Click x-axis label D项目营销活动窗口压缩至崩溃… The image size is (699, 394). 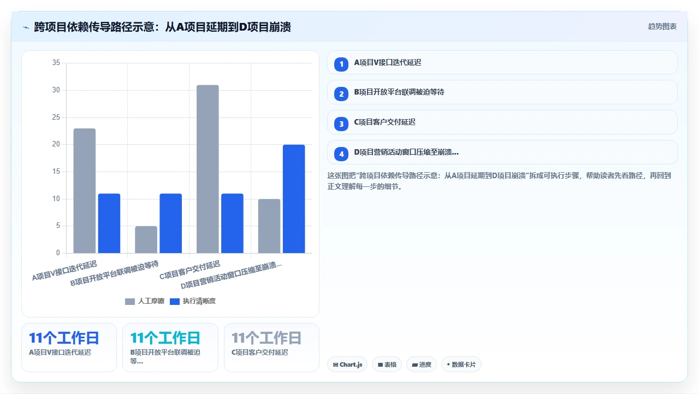pyautogui.click(x=231, y=275)
